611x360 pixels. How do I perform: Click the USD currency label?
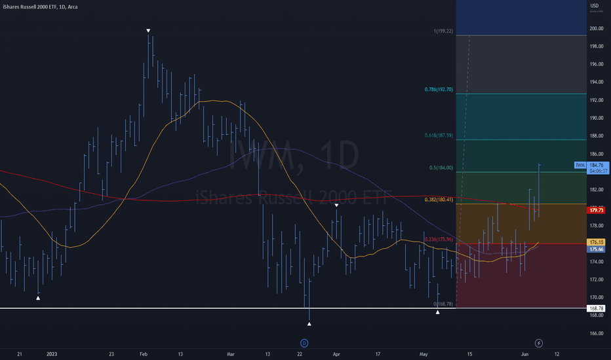tap(594, 5)
